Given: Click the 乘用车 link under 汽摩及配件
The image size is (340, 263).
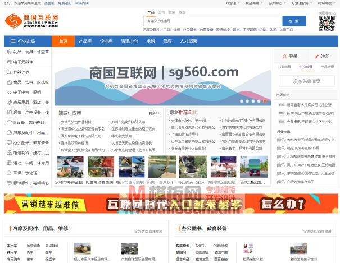Looking at the screenshot, I should tap(12, 246).
